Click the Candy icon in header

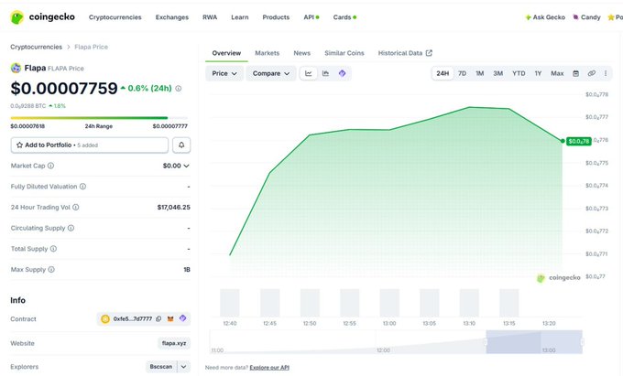coord(575,17)
